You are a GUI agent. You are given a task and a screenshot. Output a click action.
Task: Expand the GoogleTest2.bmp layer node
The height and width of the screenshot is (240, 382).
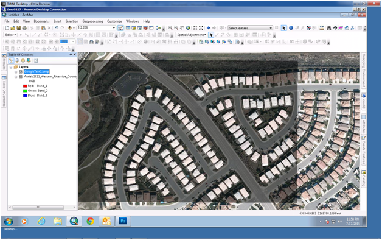click(x=16, y=72)
